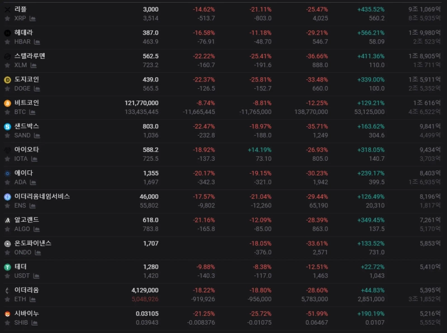Open the chart icon next to HBAR

[x=37, y=42]
